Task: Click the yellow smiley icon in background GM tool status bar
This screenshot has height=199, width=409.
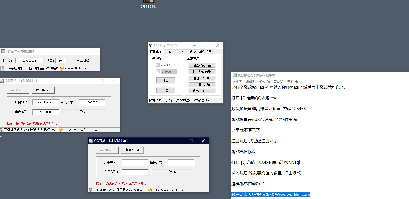Action: 61,130
